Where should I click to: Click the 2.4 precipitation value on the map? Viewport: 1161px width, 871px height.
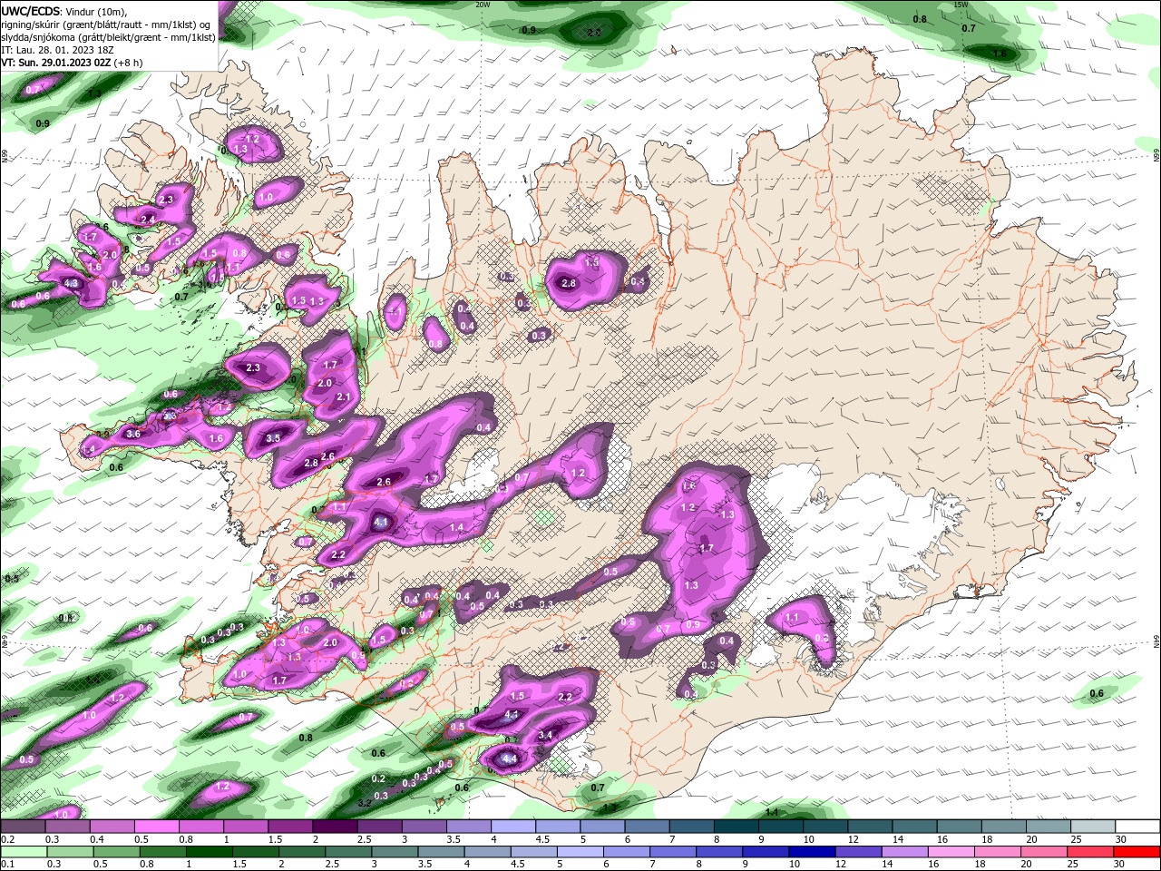[x=148, y=220]
